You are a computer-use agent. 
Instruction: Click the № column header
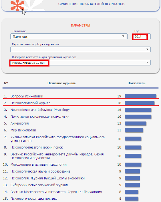click(x=6, y=83)
